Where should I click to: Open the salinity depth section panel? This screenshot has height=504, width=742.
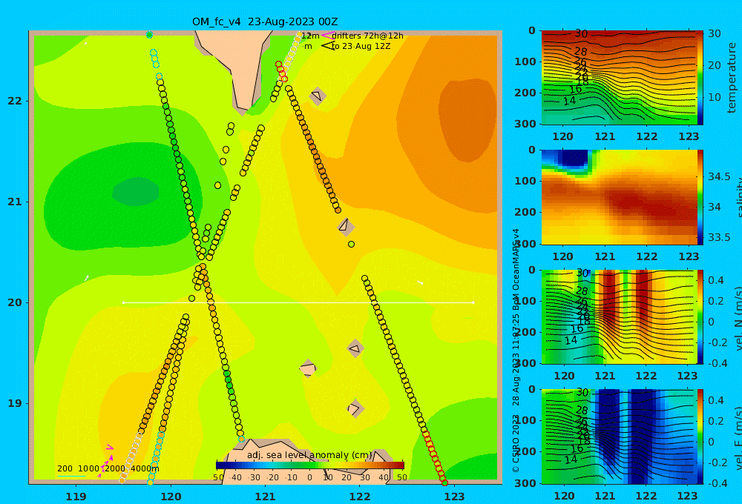pyautogui.click(x=619, y=197)
